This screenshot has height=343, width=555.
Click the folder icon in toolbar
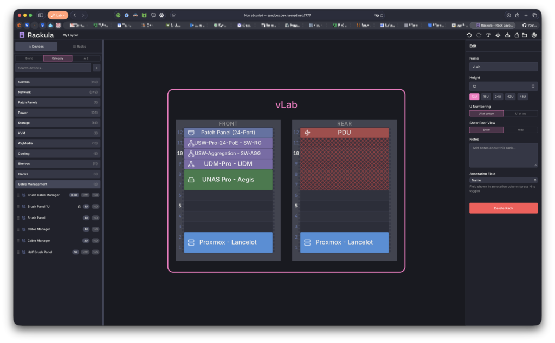[x=525, y=35]
